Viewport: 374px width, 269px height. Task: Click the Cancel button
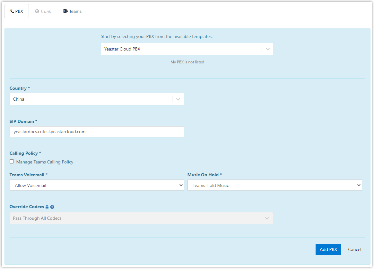354,249
